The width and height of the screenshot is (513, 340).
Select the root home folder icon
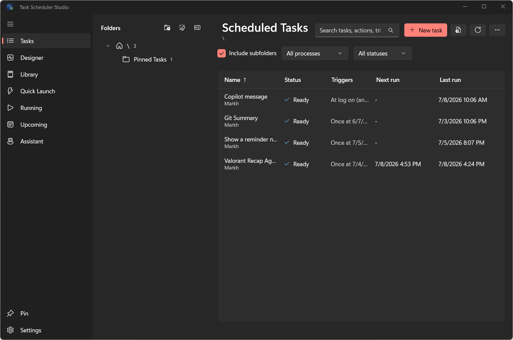click(119, 46)
